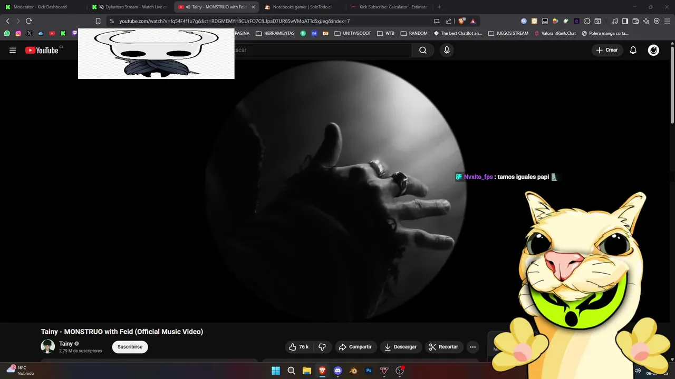The width and height of the screenshot is (675, 379).
Task: Reload the page with refresh icon
Action: [x=29, y=21]
